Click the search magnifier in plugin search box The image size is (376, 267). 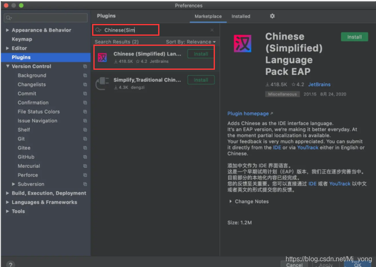pyautogui.click(x=98, y=30)
